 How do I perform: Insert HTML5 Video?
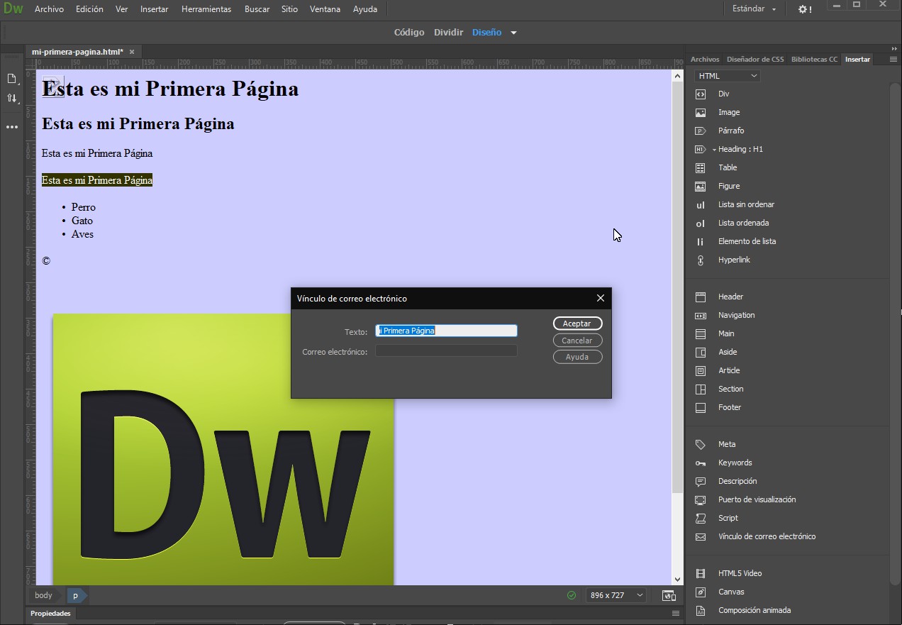(x=740, y=573)
